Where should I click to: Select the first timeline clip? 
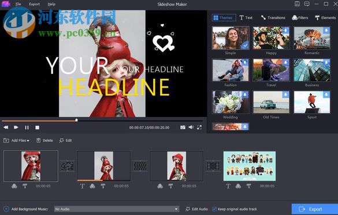coord(31,166)
